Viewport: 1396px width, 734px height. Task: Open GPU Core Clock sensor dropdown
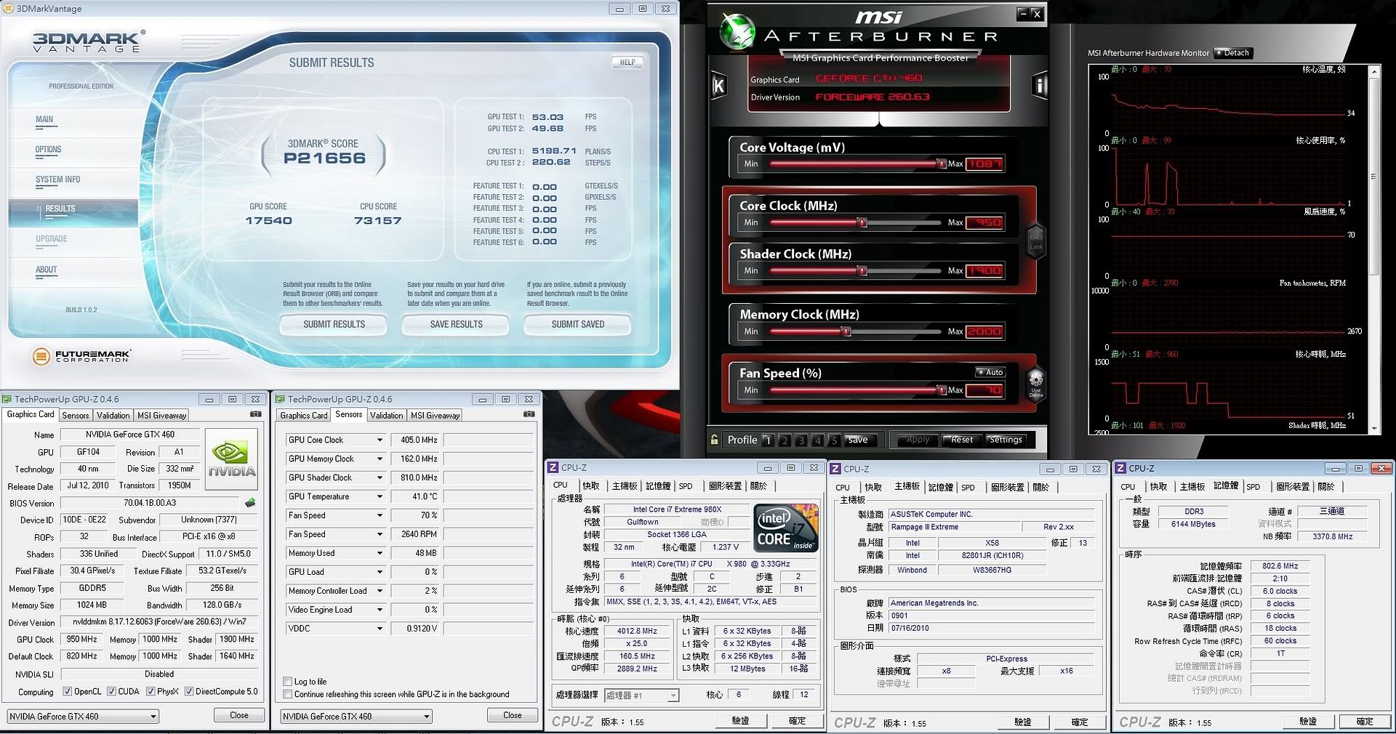click(380, 440)
